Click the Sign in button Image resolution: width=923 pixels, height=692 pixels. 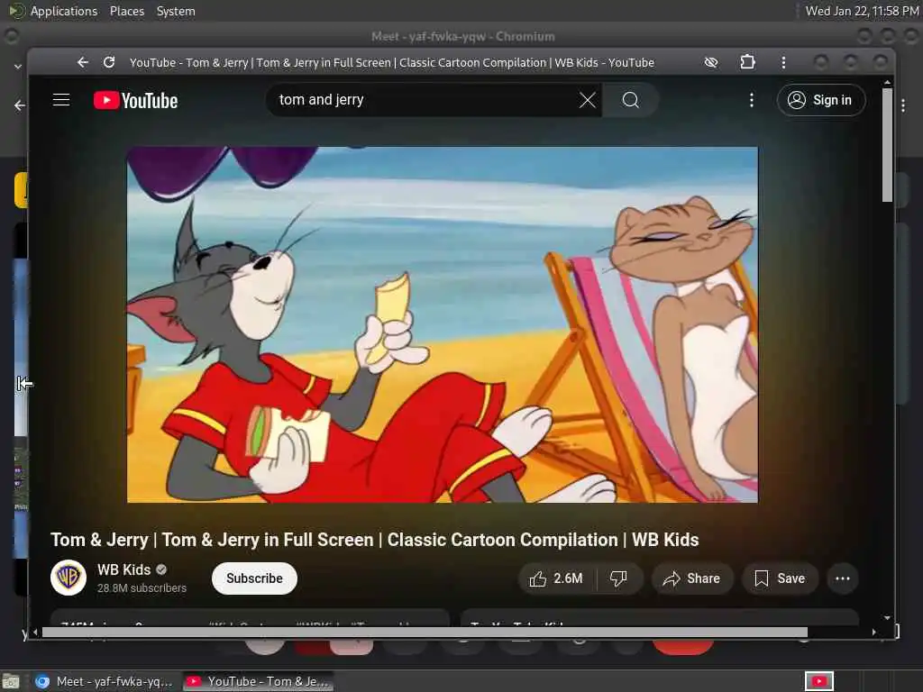pyautogui.click(x=821, y=100)
